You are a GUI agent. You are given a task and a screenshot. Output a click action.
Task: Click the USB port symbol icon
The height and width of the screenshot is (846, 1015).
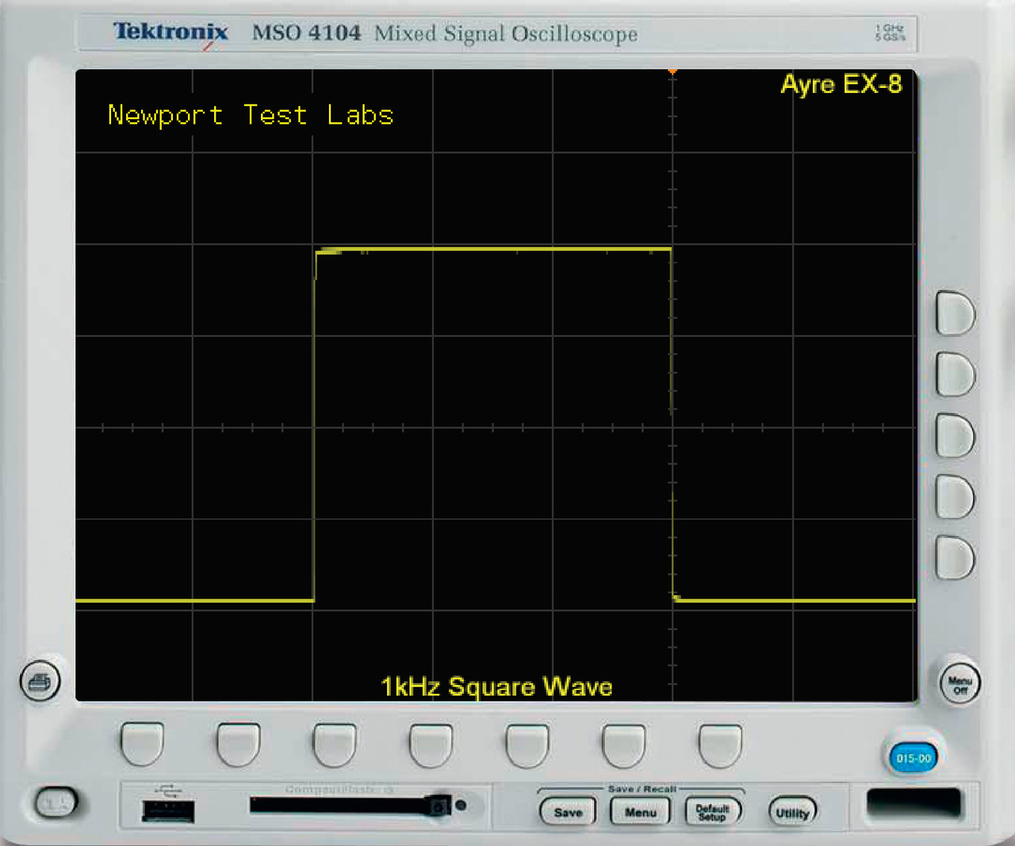click(168, 790)
